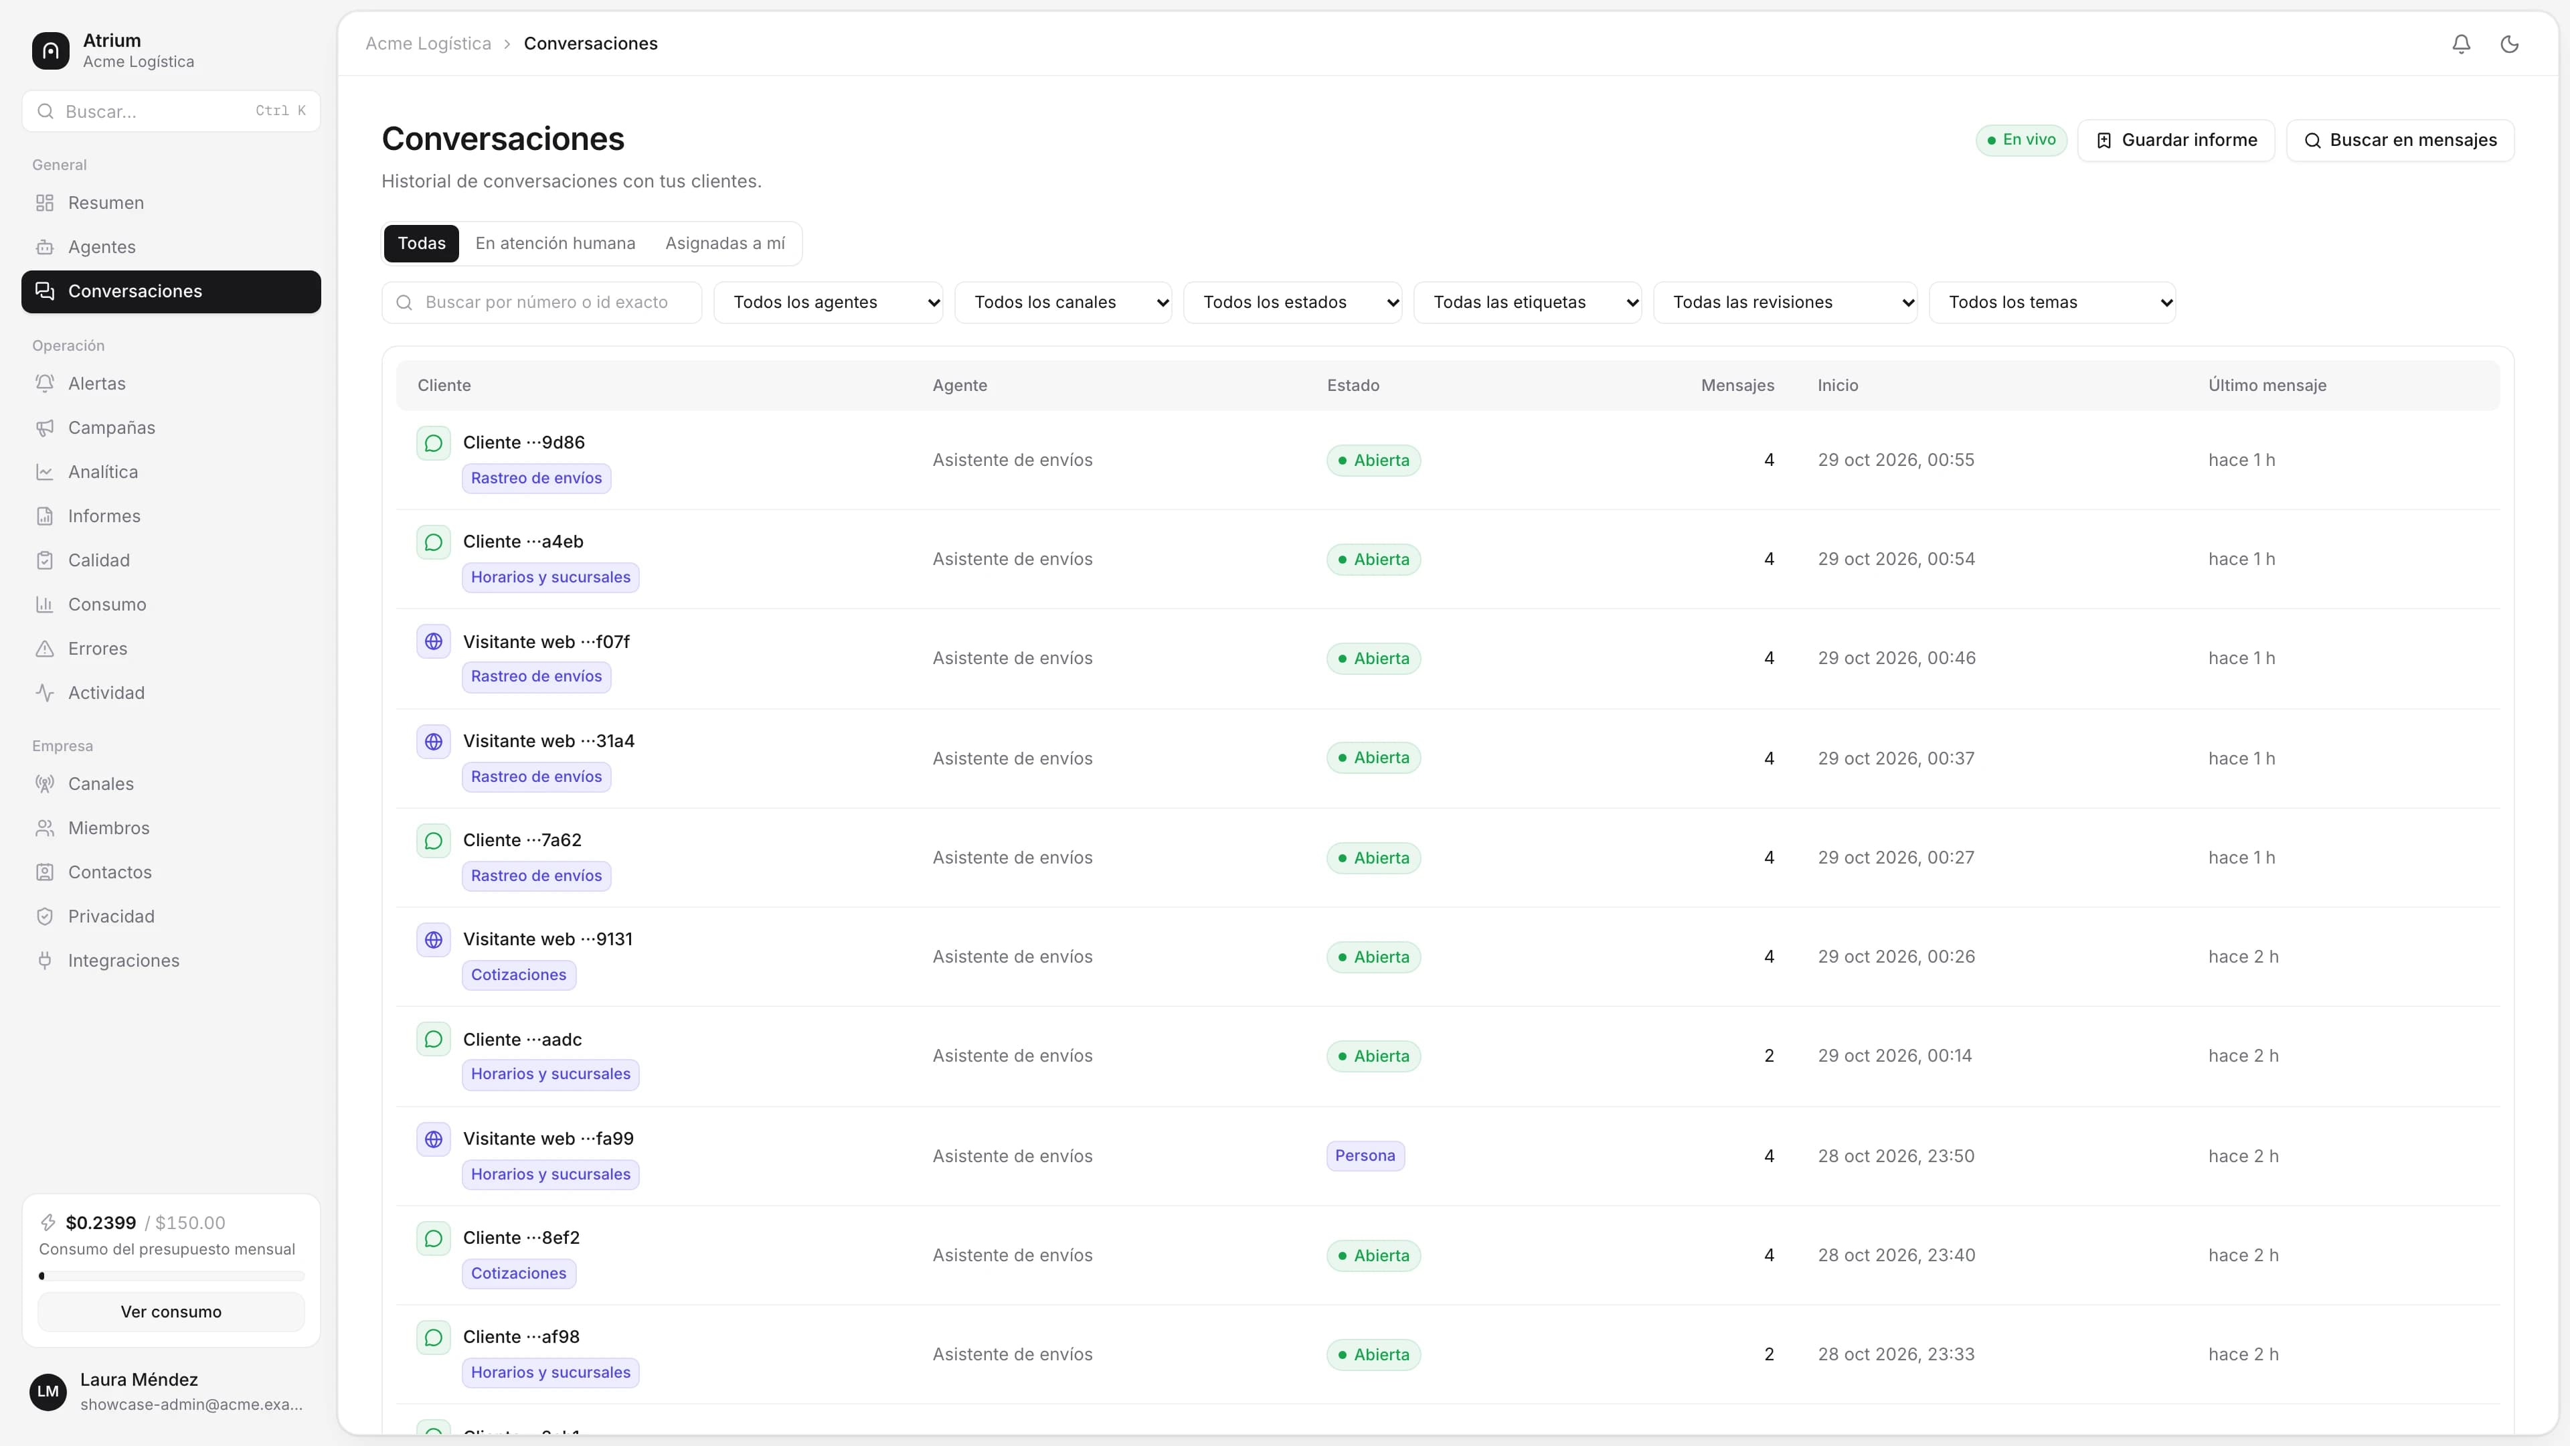Open Errores section

(171, 649)
